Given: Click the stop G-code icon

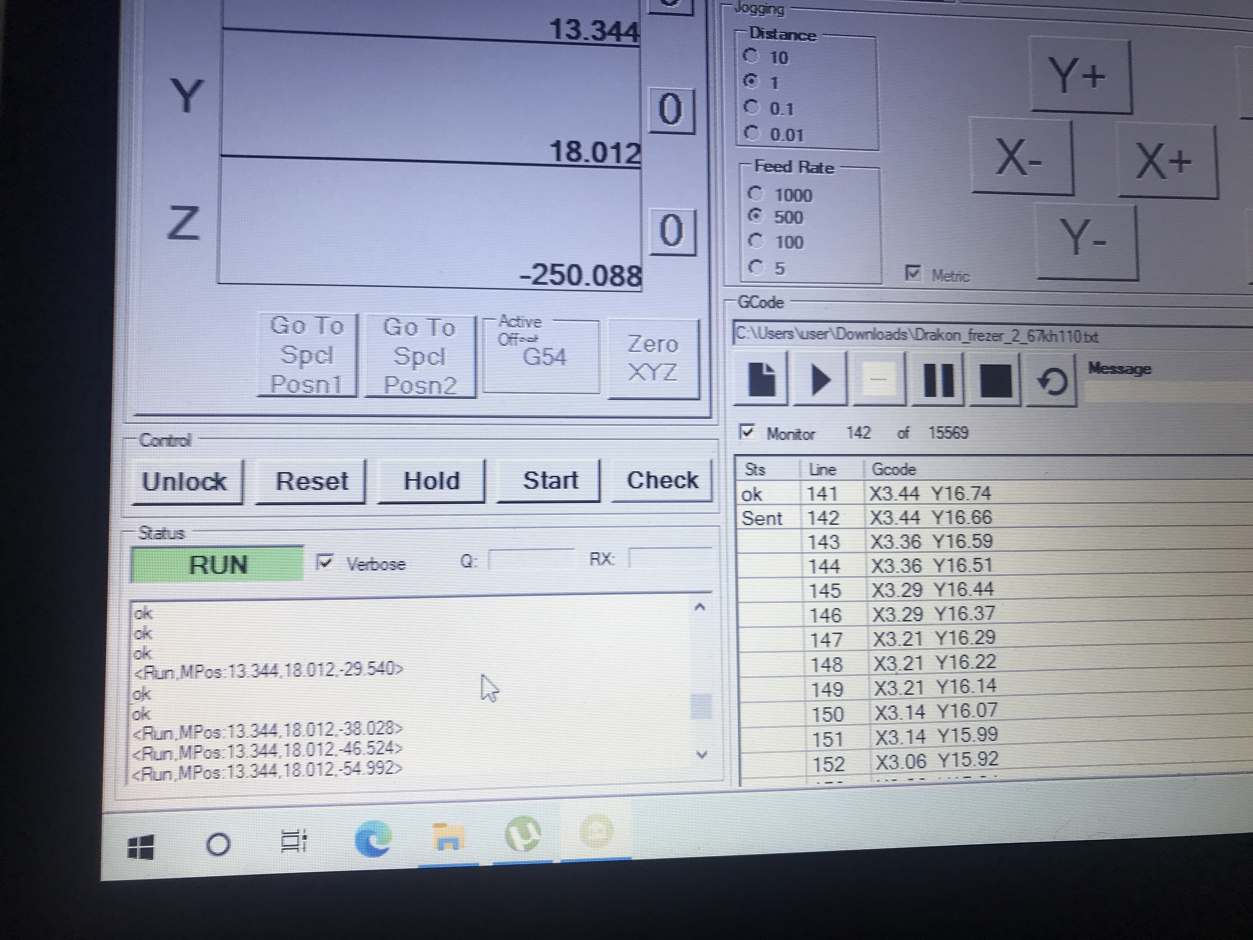Looking at the screenshot, I should (995, 380).
